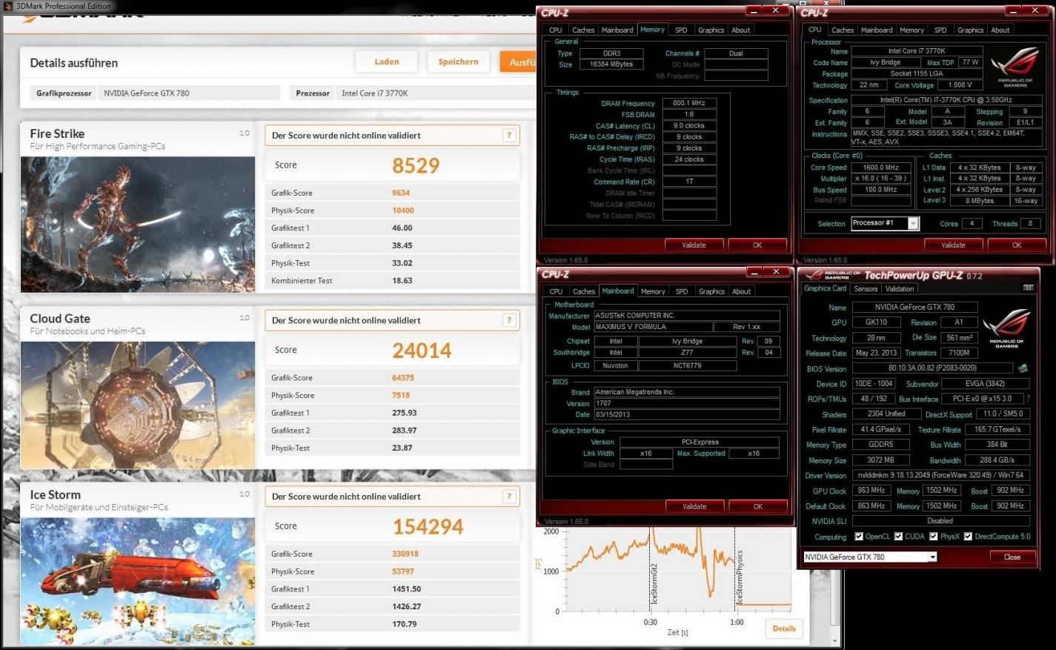Click the MAXIMUS V FORMULA model field
This screenshot has height=650, width=1056.
tap(652, 327)
